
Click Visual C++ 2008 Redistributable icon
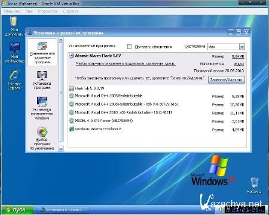click(71, 104)
